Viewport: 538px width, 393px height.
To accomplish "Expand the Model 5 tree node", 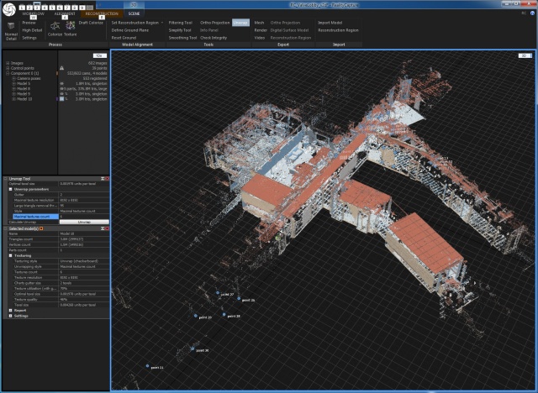I will pyautogui.click(x=13, y=84).
